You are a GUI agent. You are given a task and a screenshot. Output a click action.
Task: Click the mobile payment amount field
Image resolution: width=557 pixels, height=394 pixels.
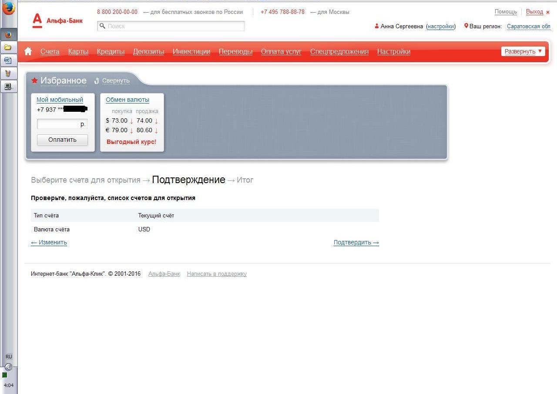pos(62,124)
